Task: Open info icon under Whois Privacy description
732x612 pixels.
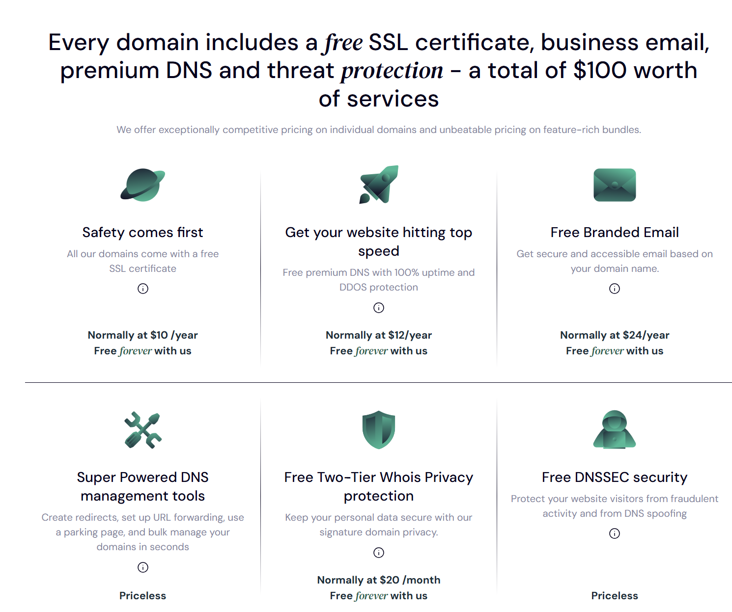Action: 379,553
